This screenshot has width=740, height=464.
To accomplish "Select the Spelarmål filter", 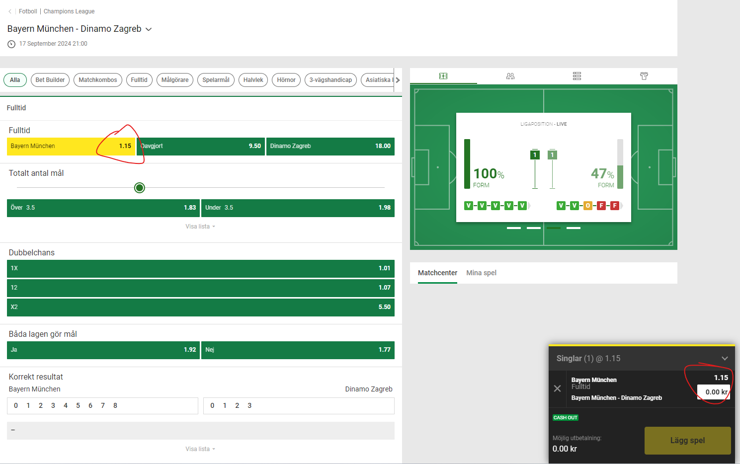I will [x=216, y=80].
